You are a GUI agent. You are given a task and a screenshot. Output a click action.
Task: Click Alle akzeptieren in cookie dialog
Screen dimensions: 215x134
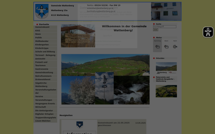tap(107, 30)
